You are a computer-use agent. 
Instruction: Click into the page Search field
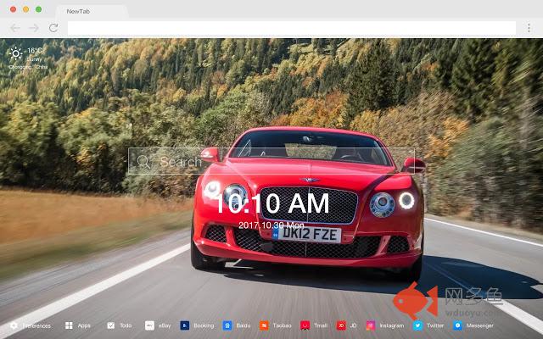tap(271, 161)
